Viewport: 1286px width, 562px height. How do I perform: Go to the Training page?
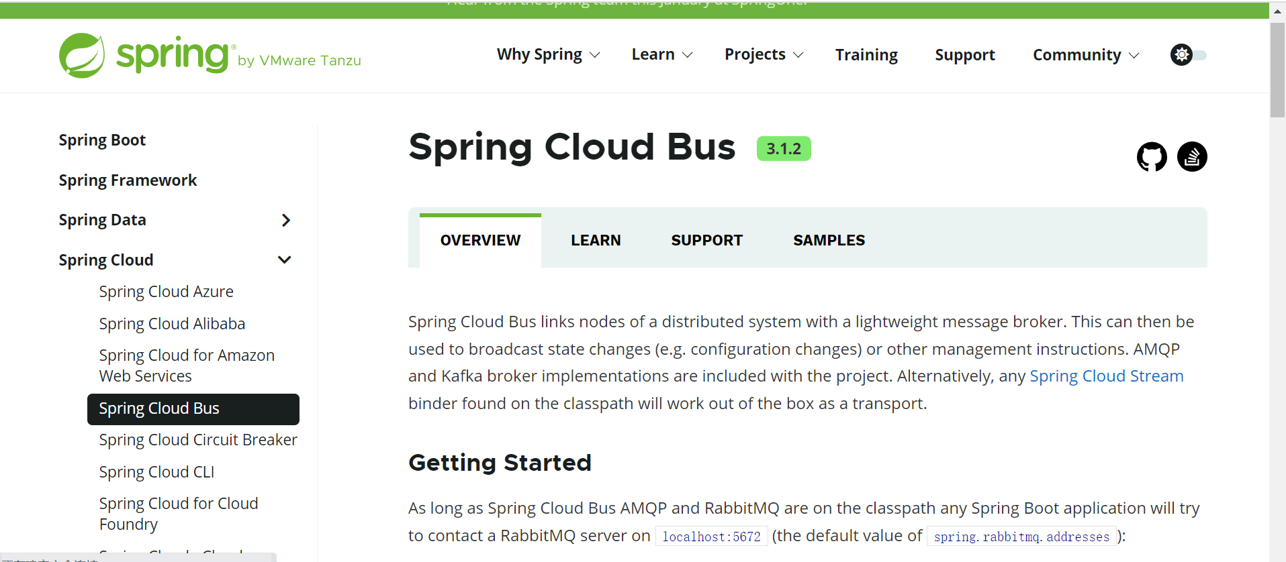click(866, 55)
